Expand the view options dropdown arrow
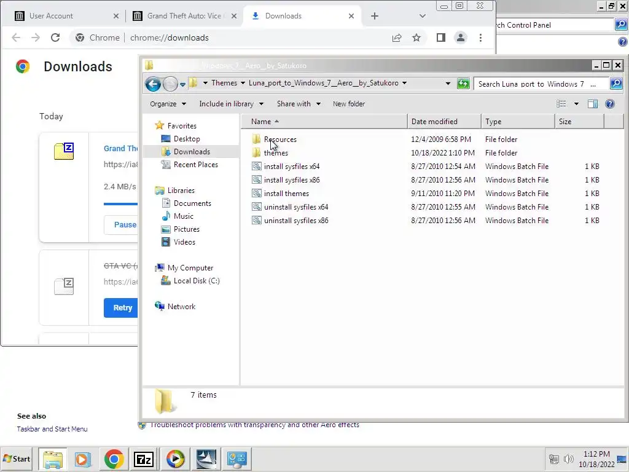Viewport: 629px width, 472px height. tap(576, 104)
